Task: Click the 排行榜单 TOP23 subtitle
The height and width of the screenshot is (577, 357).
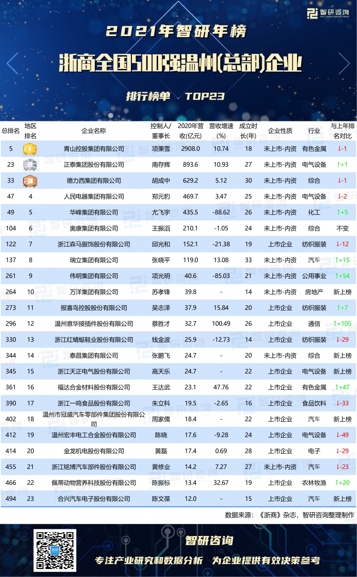Action: [175, 96]
